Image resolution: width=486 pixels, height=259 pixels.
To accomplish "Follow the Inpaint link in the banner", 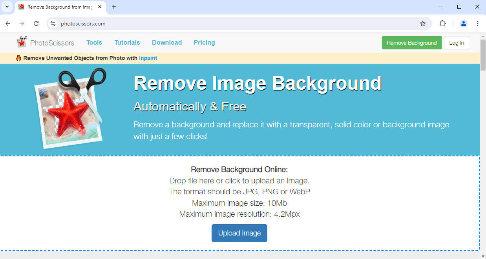I will [148, 58].
